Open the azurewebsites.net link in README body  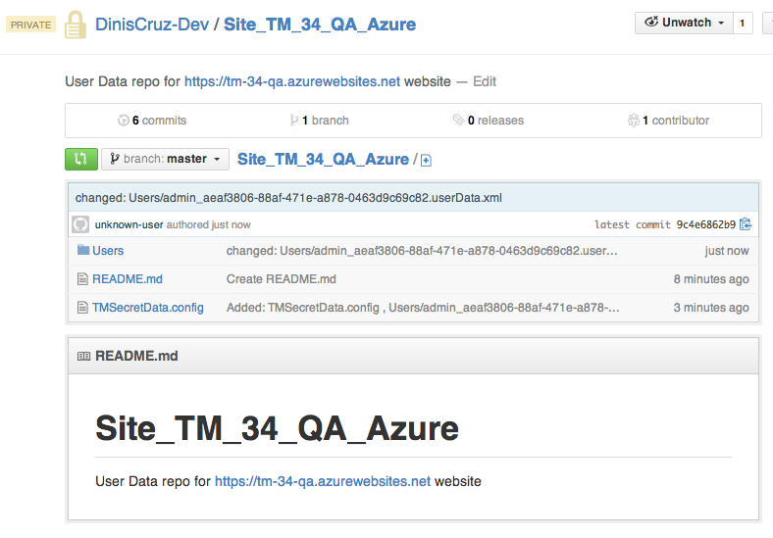click(x=322, y=481)
